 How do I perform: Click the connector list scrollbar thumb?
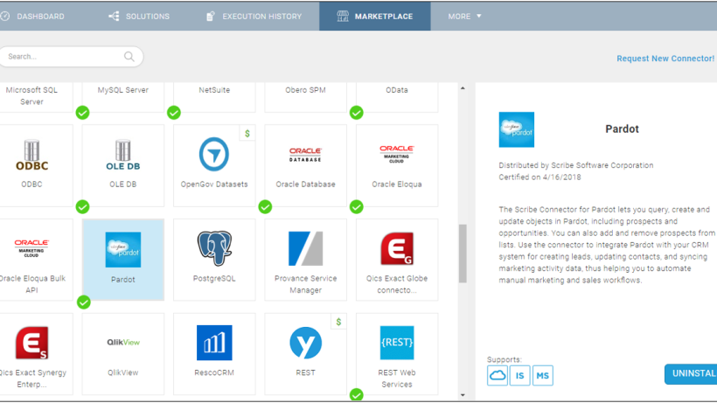point(463,254)
